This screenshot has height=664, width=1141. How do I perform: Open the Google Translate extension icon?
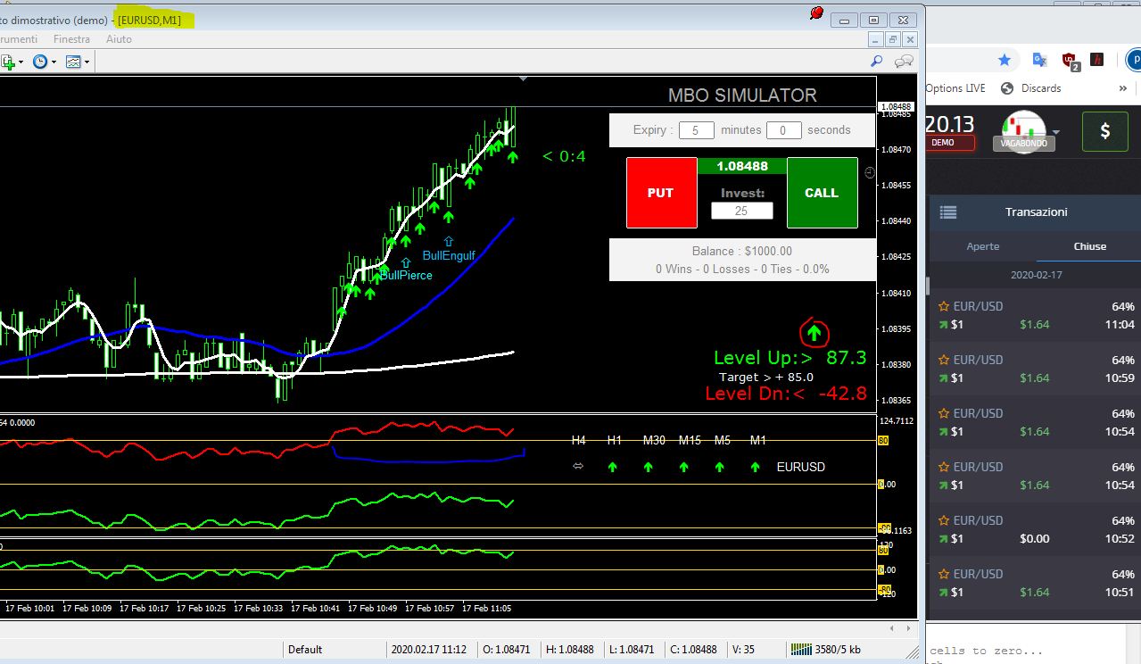(x=1039, y=60)
